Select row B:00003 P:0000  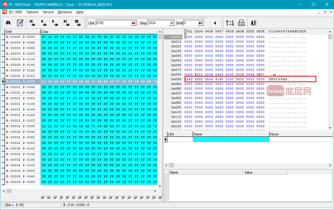click(x=81, y=171)
